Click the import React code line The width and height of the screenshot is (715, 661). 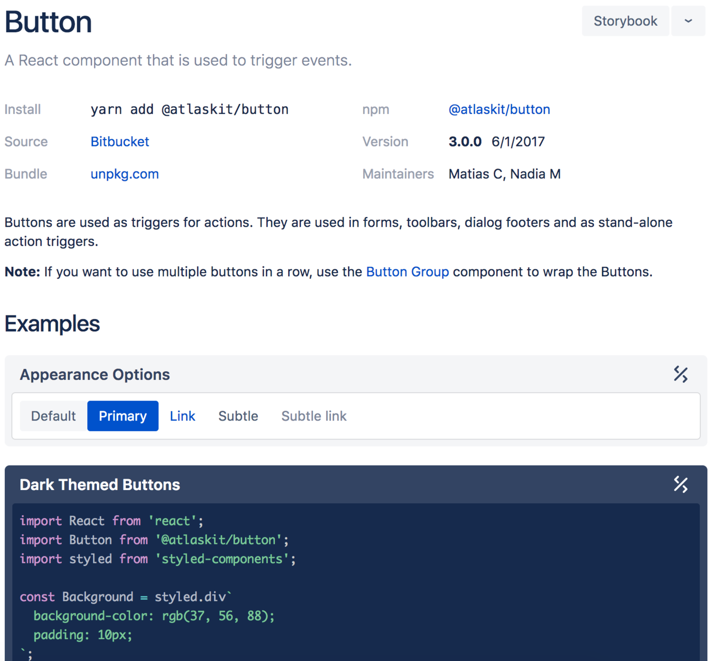(x=112, y=520)
